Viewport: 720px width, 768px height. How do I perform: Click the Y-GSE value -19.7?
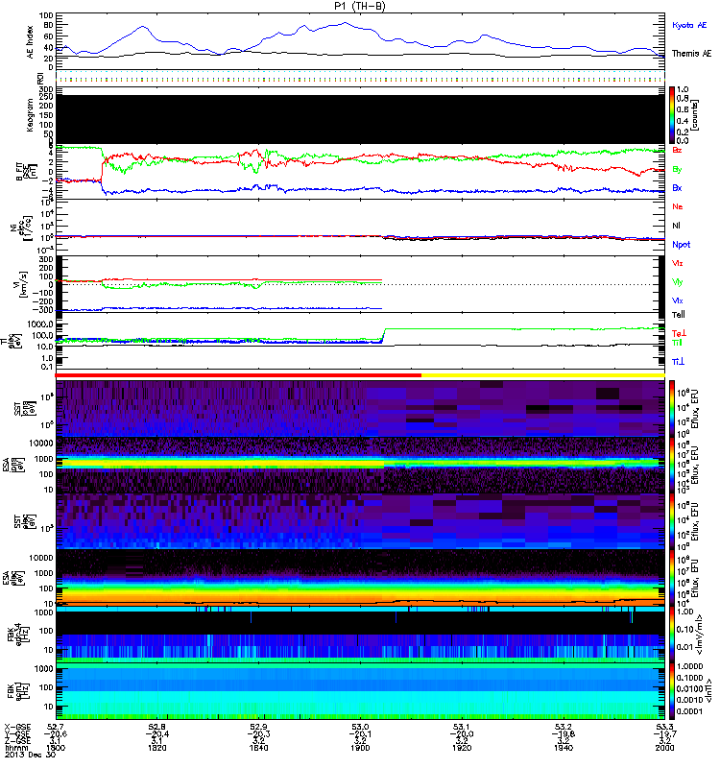pos(664,733)
